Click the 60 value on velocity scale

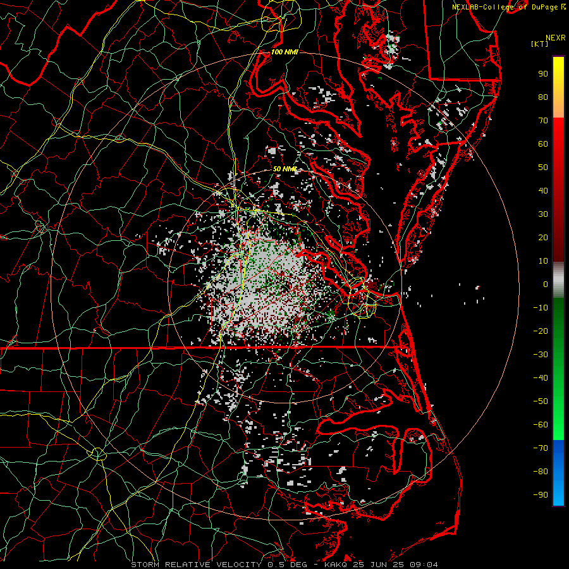pyautogui.click(x=543, y=144)
